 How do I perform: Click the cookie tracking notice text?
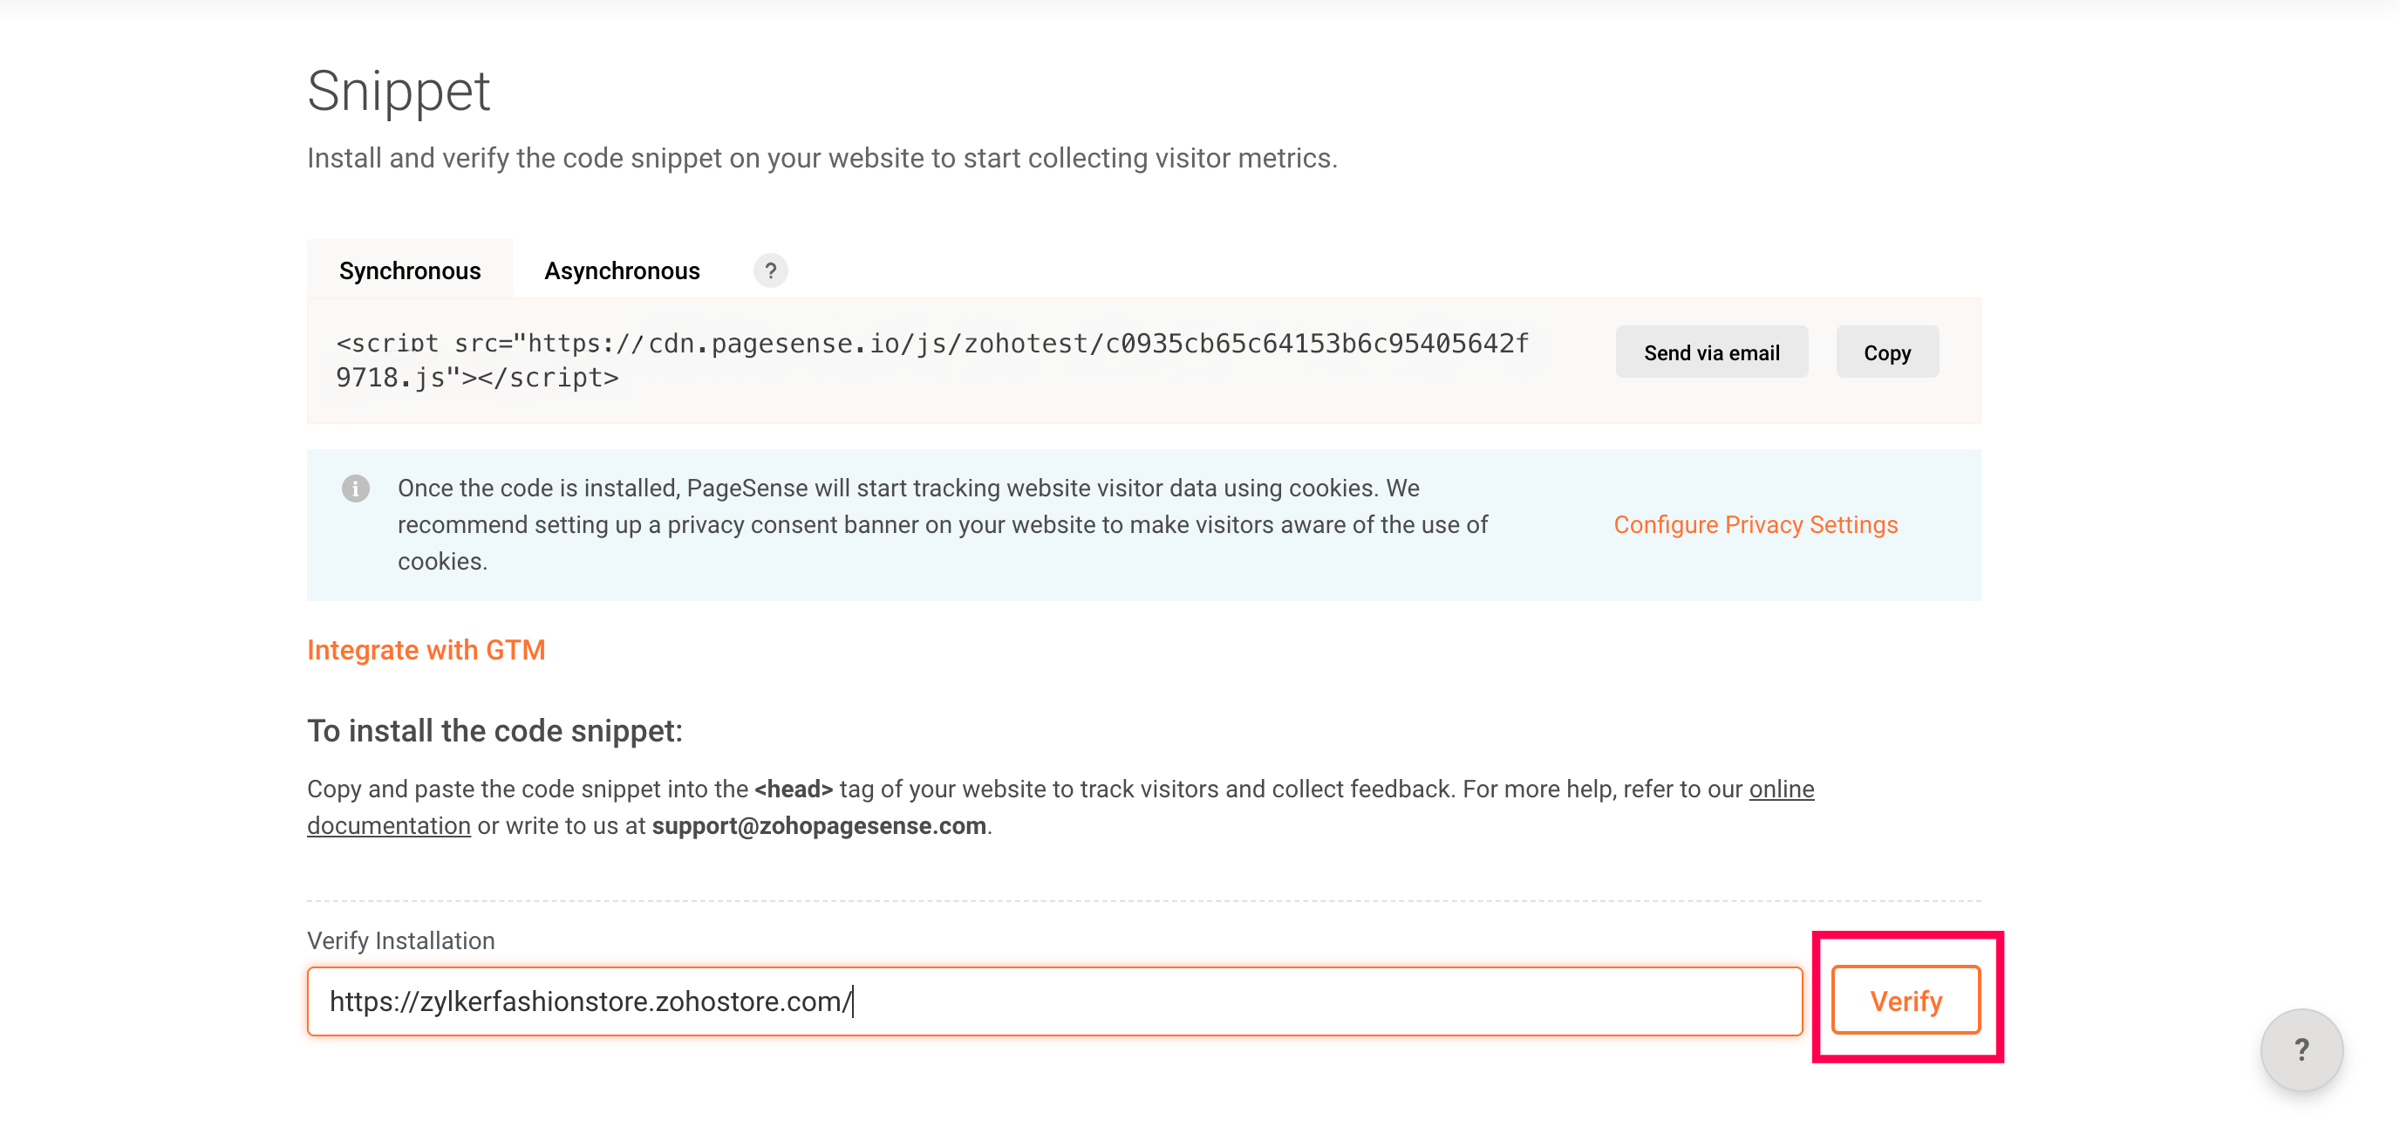[941, 524]
